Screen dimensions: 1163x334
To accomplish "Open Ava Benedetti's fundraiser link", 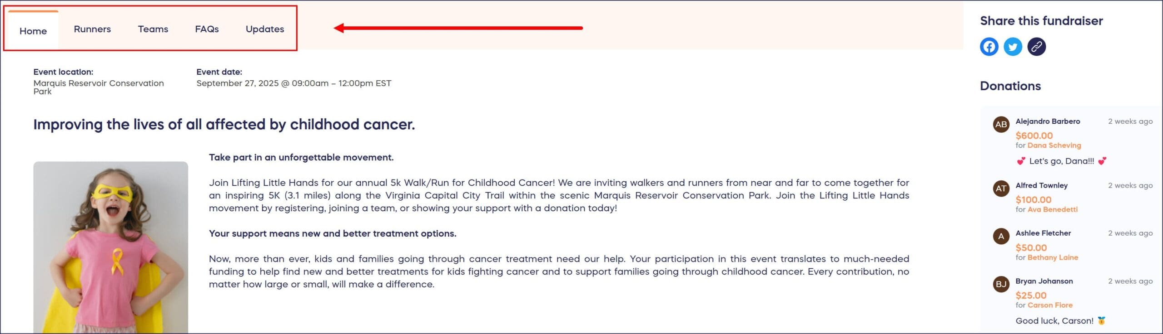I will click(x=1052, y=209).
